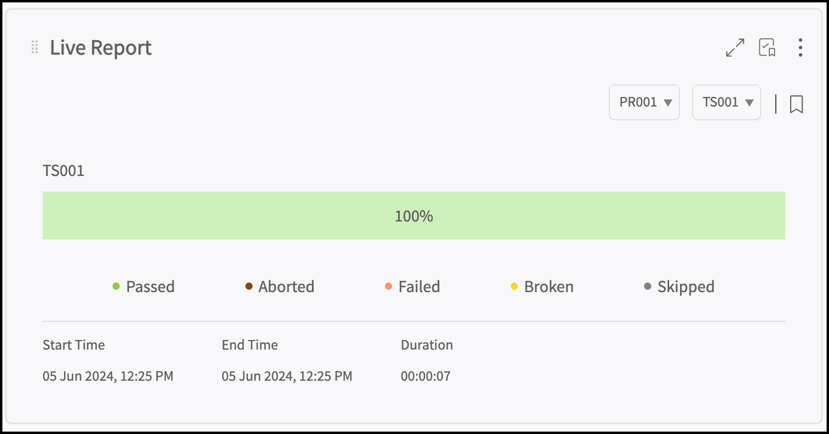Image resolution: width=829 pixels, height=434 pixels.
Task: Click the green Passed legend dot
Action: [x=116, y=287]
